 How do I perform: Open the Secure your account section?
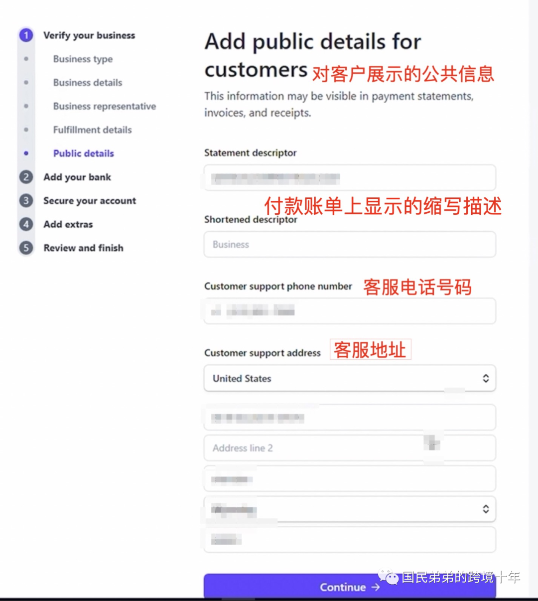[x=90, y=201]
